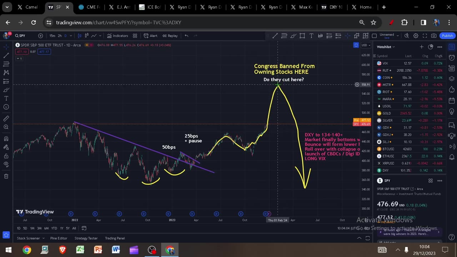Expand the Unnamed layout dropdown
Image resolution: width=457 pixels, height=257 pixels.
point(397,35)
